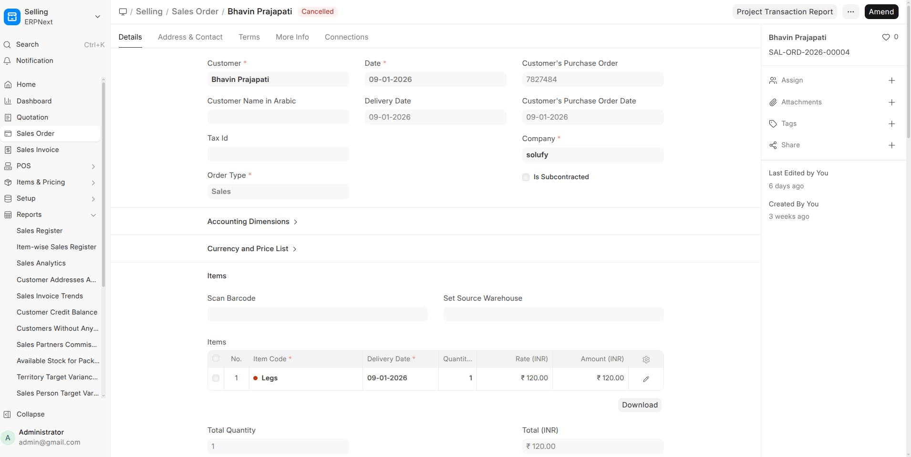
Task: Collapse the Reports sidebar group
Action: 93,215
